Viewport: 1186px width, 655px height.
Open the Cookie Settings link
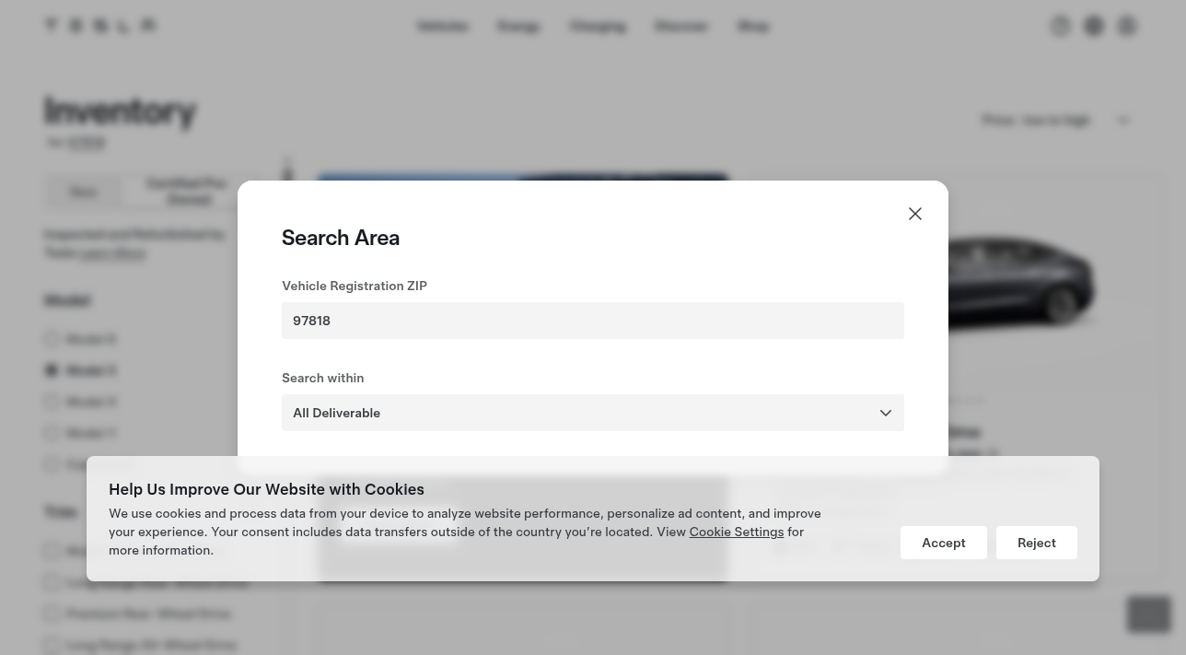point(736,532)
